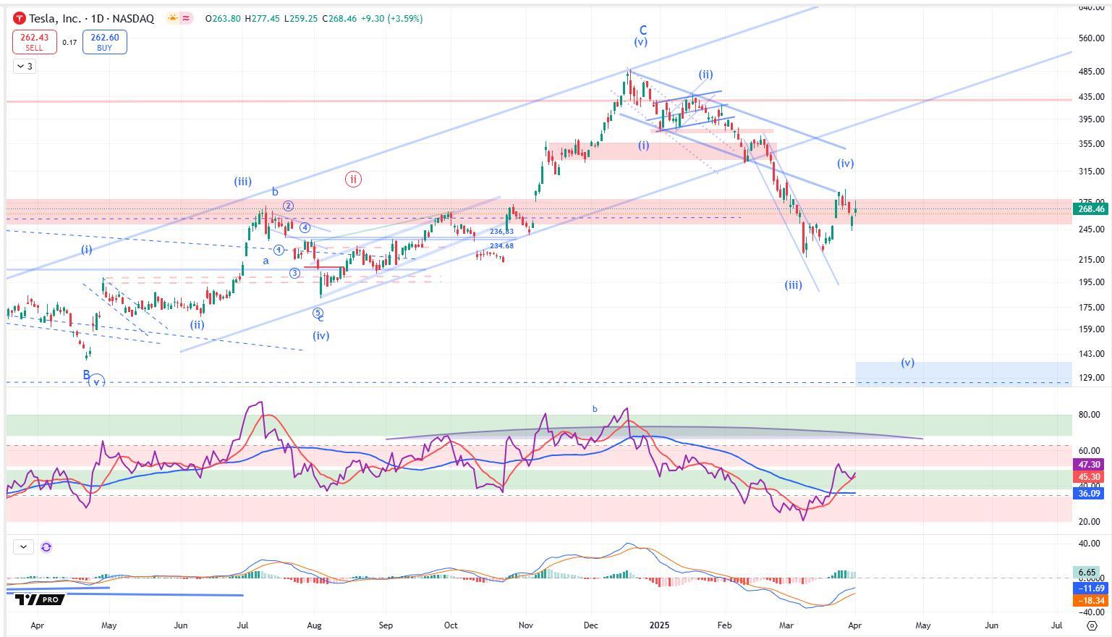
Task: Open the chart settings gear icon
Action: click(x=1092, y=625)
